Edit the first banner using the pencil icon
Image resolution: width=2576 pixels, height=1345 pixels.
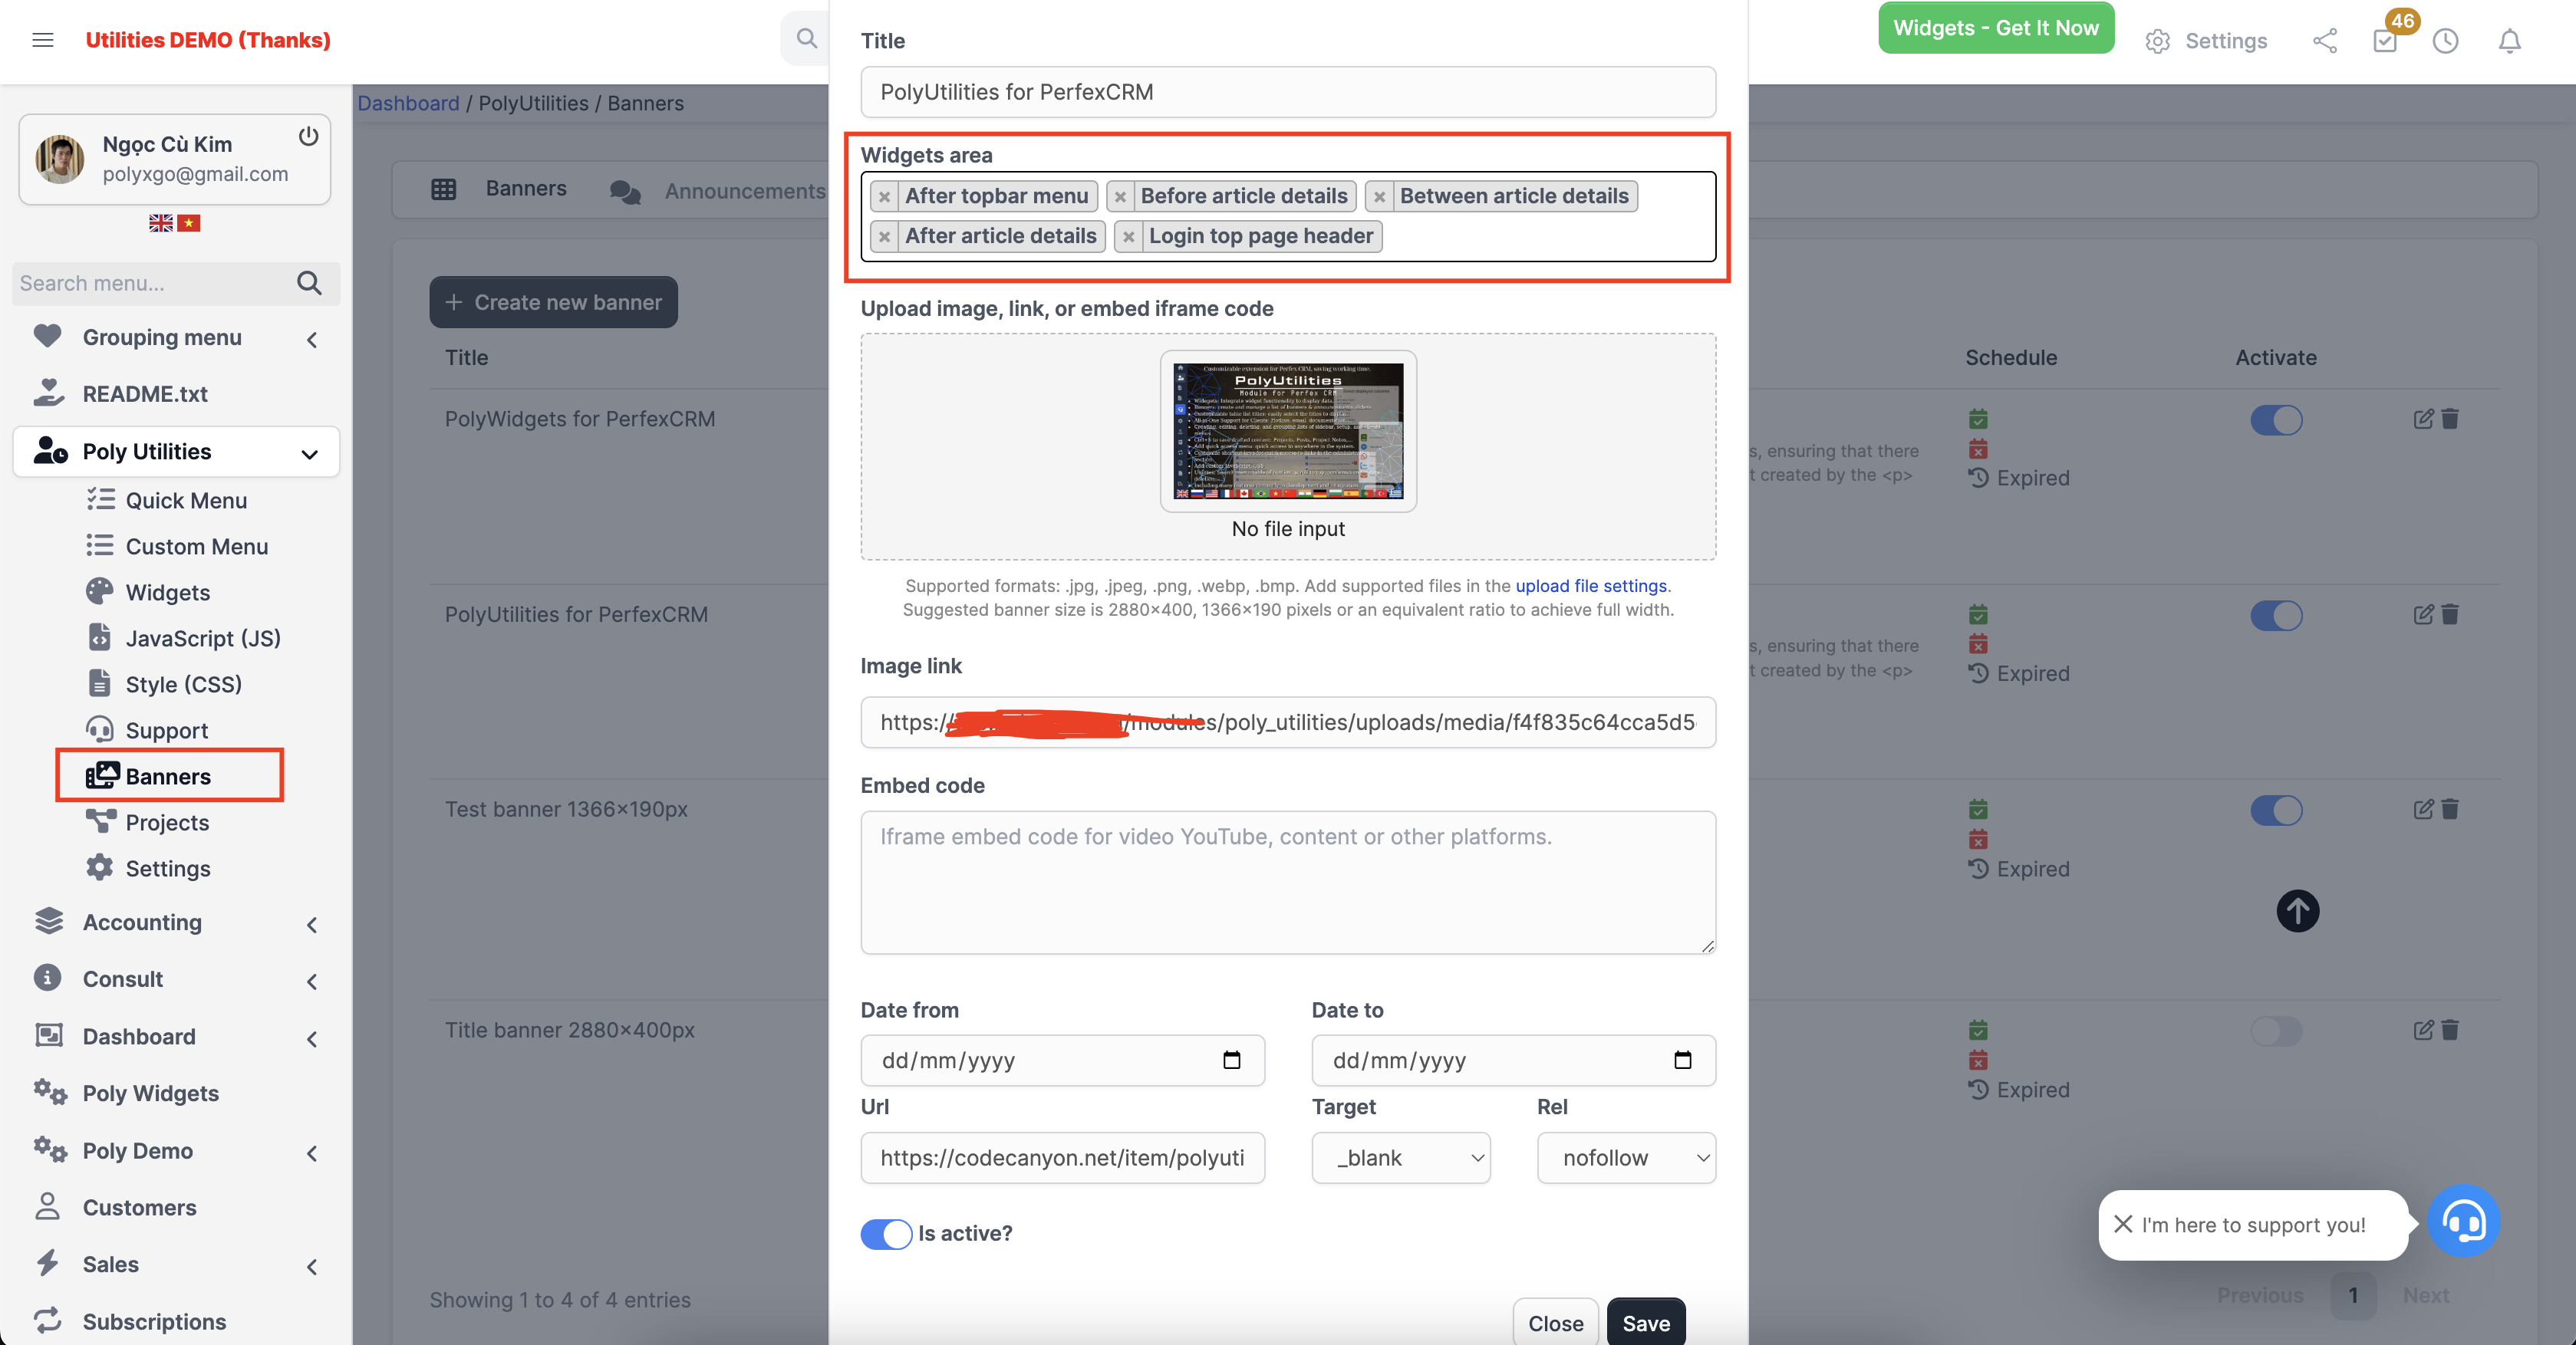click(x=2422, y=419)
